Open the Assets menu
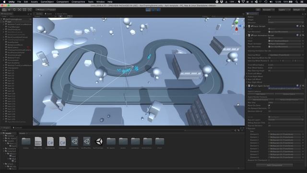The image size is (307, 173). [x=34, y=2]
